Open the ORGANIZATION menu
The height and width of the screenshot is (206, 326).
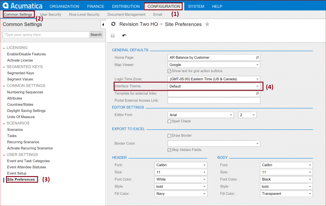pos(64,6)
